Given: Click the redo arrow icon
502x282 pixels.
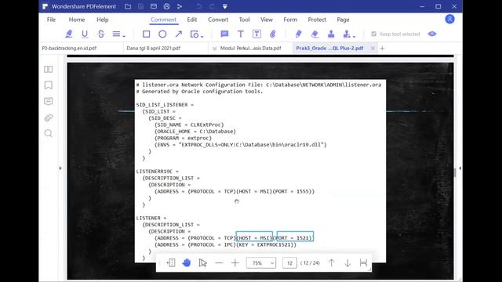Looking at the screenshot, I should [212, 6].
